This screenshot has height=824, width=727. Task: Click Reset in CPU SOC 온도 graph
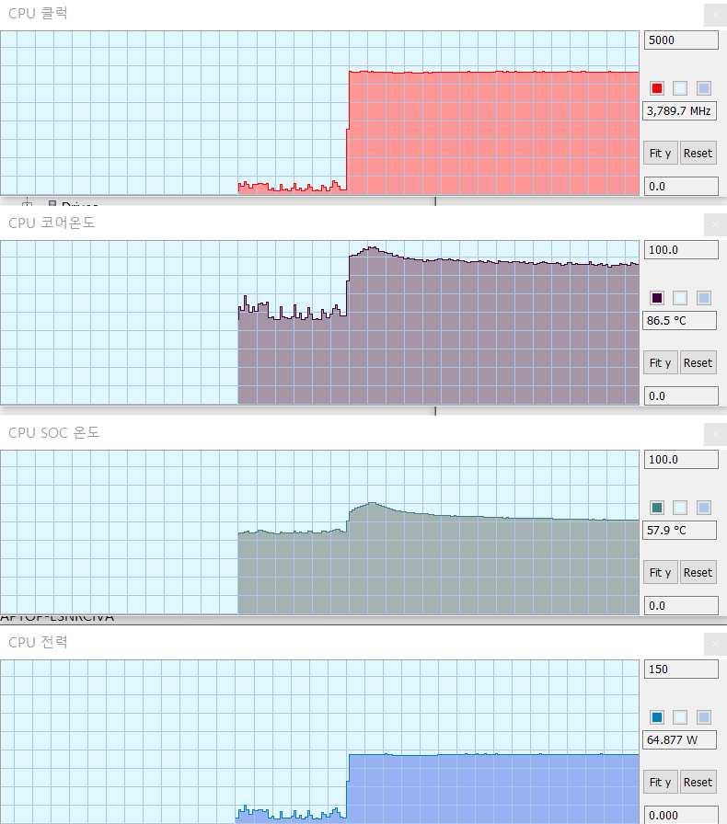coord(698,572)
